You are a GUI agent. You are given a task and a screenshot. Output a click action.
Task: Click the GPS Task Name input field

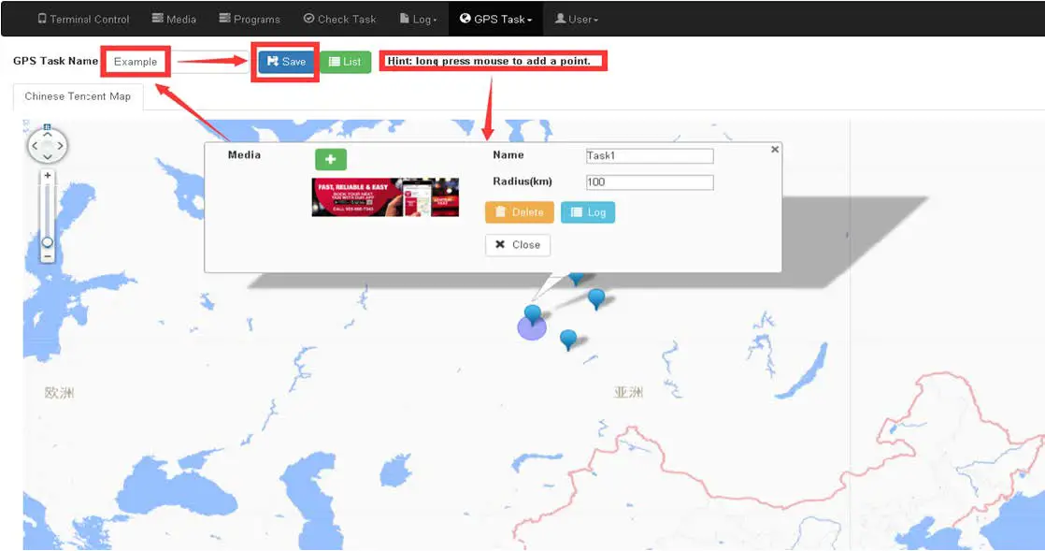[177, 62]
